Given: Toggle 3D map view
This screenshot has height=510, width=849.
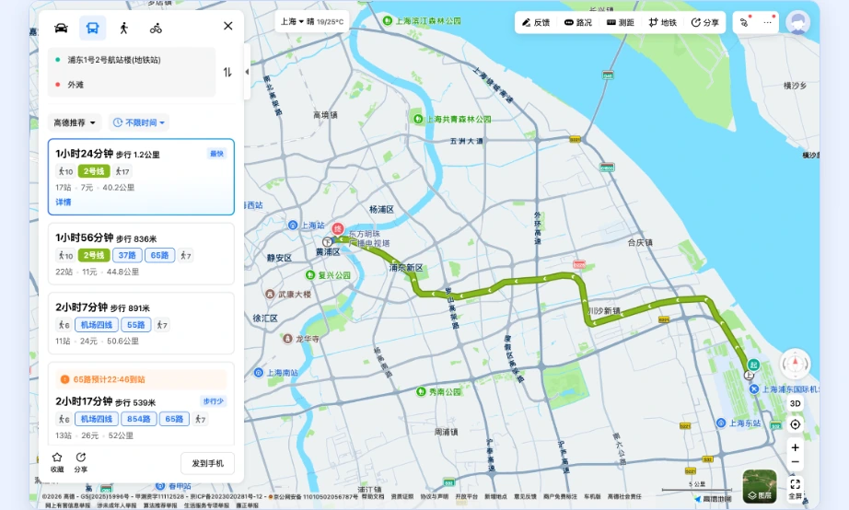Looking at the screenshot, I should click(x=795, y=403).
